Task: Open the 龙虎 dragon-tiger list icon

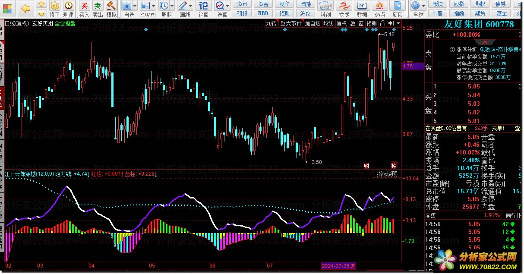Action: pos(344,9)
